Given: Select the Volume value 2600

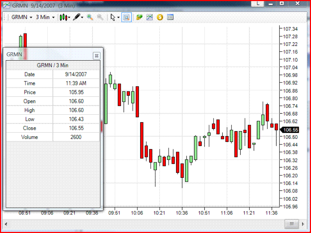Looking at the screenshot, I should pyautogui.click(x=76, y=137).
